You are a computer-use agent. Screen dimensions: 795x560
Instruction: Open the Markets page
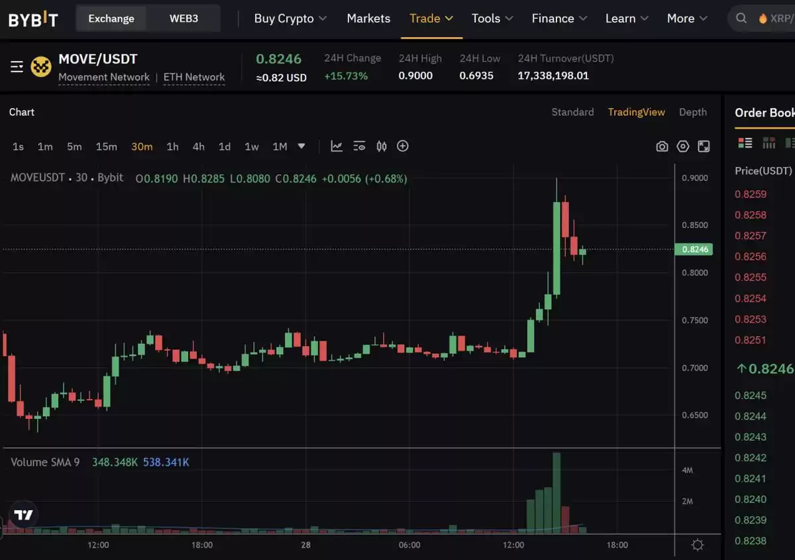[368, 19]
